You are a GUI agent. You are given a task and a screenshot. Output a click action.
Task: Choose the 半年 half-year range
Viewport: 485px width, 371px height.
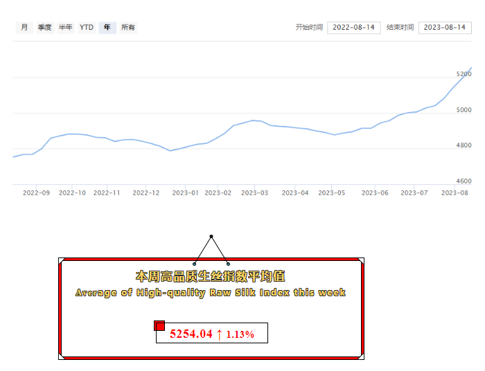point(65,28)
